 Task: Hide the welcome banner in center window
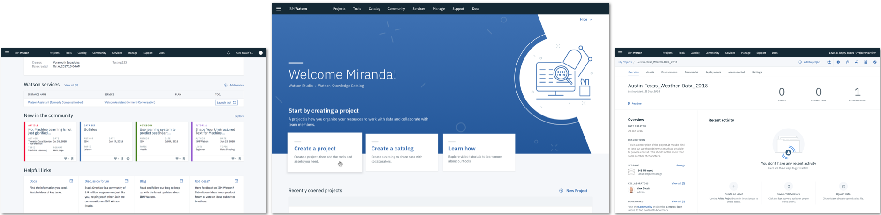tap(586, 20)
